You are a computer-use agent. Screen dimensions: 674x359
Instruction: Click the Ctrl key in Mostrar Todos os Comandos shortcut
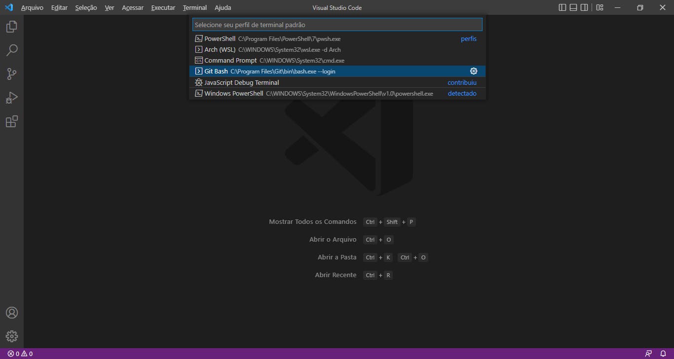click(370, 222)
